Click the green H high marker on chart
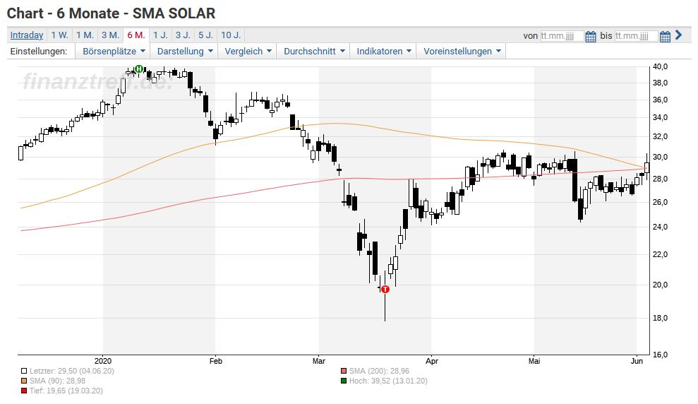 pos(139,69)
